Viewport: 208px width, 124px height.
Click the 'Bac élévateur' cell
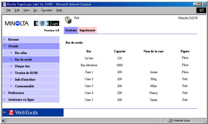89,65
